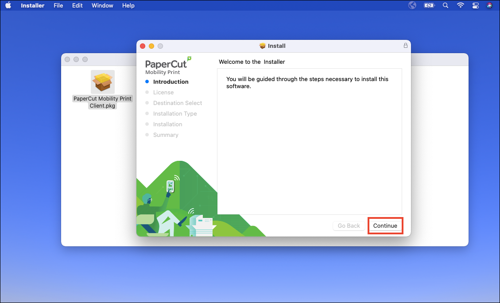Open Control Center from the menu bar
The height and width of the screenshot is (303, 500).
coord(475,5)
